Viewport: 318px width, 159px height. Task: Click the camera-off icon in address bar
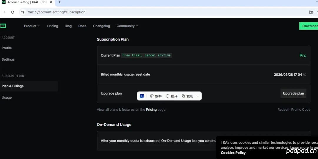coord(311,12)
